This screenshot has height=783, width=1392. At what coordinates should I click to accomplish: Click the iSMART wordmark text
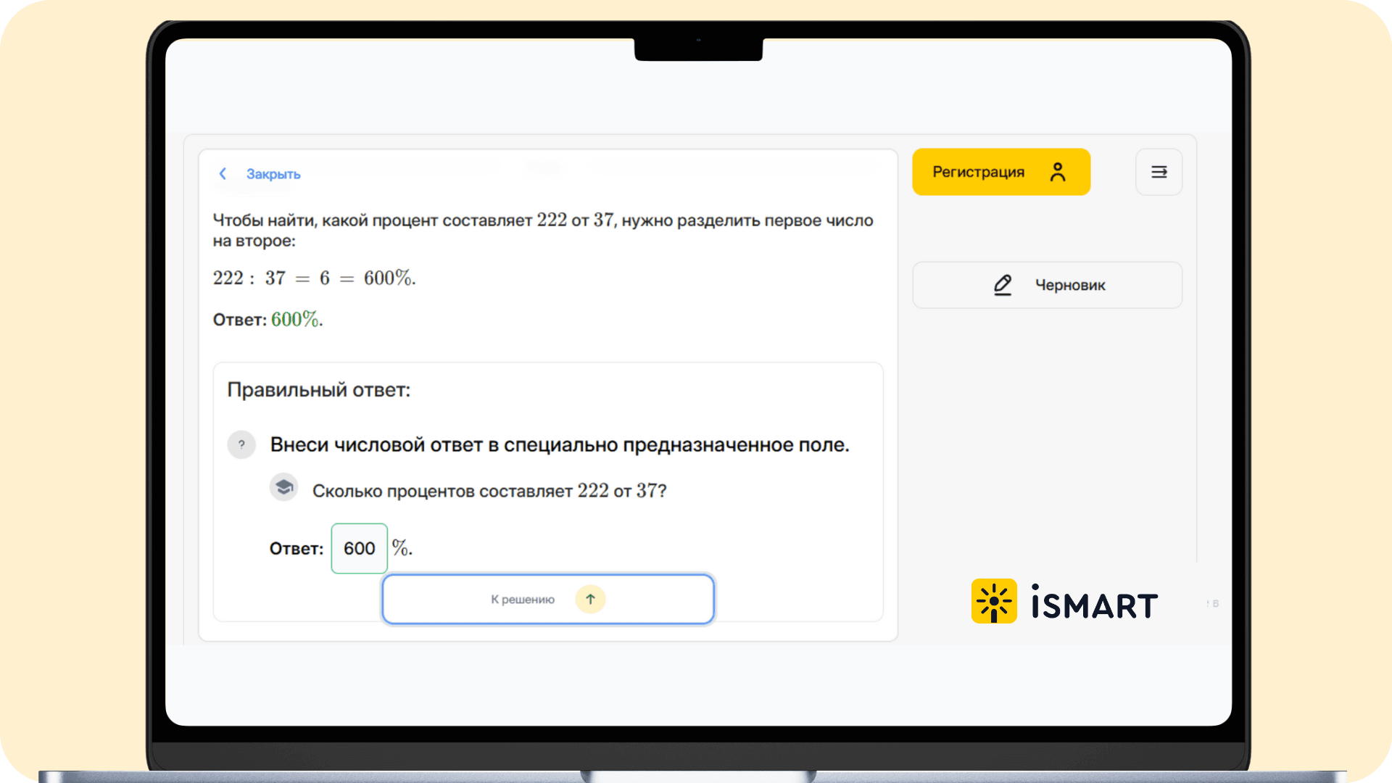[1094, 605]
